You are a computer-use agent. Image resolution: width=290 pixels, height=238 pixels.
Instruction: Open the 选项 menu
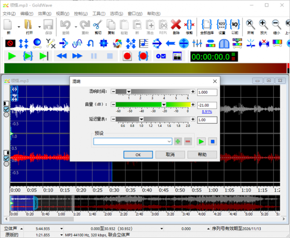point(116,14)
